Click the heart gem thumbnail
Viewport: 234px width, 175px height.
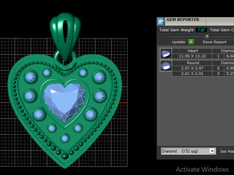166,53
